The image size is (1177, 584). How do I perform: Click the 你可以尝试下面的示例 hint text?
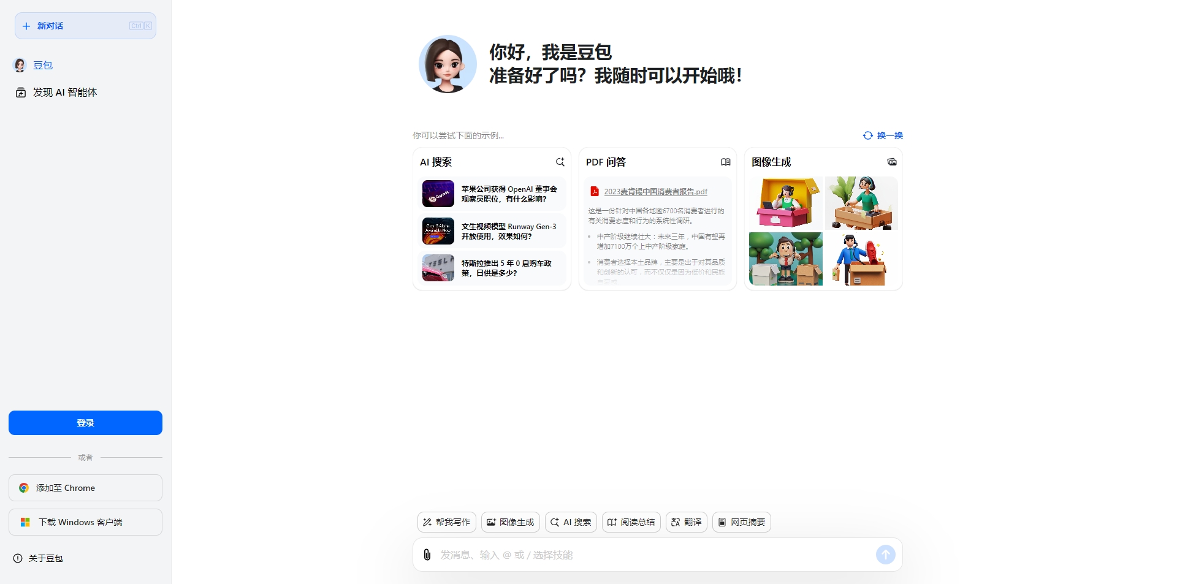[x=458, y=135]
